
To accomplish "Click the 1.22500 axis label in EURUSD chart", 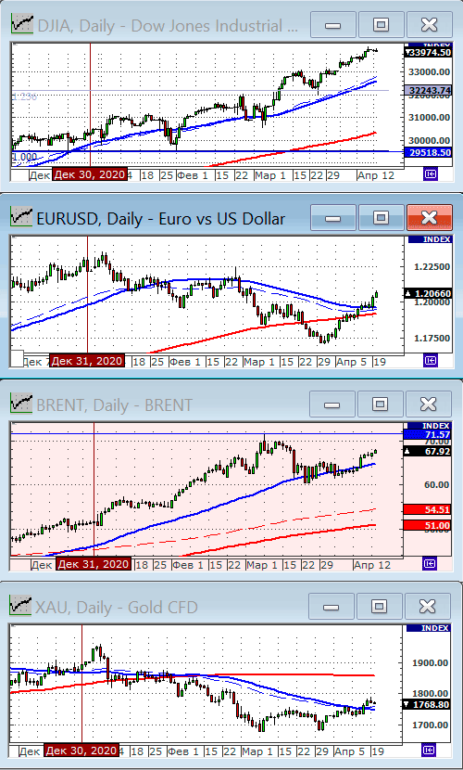I will pyautogui.click(x=432, y=266).
